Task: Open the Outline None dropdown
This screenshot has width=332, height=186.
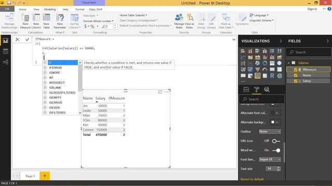Action: 270,131
